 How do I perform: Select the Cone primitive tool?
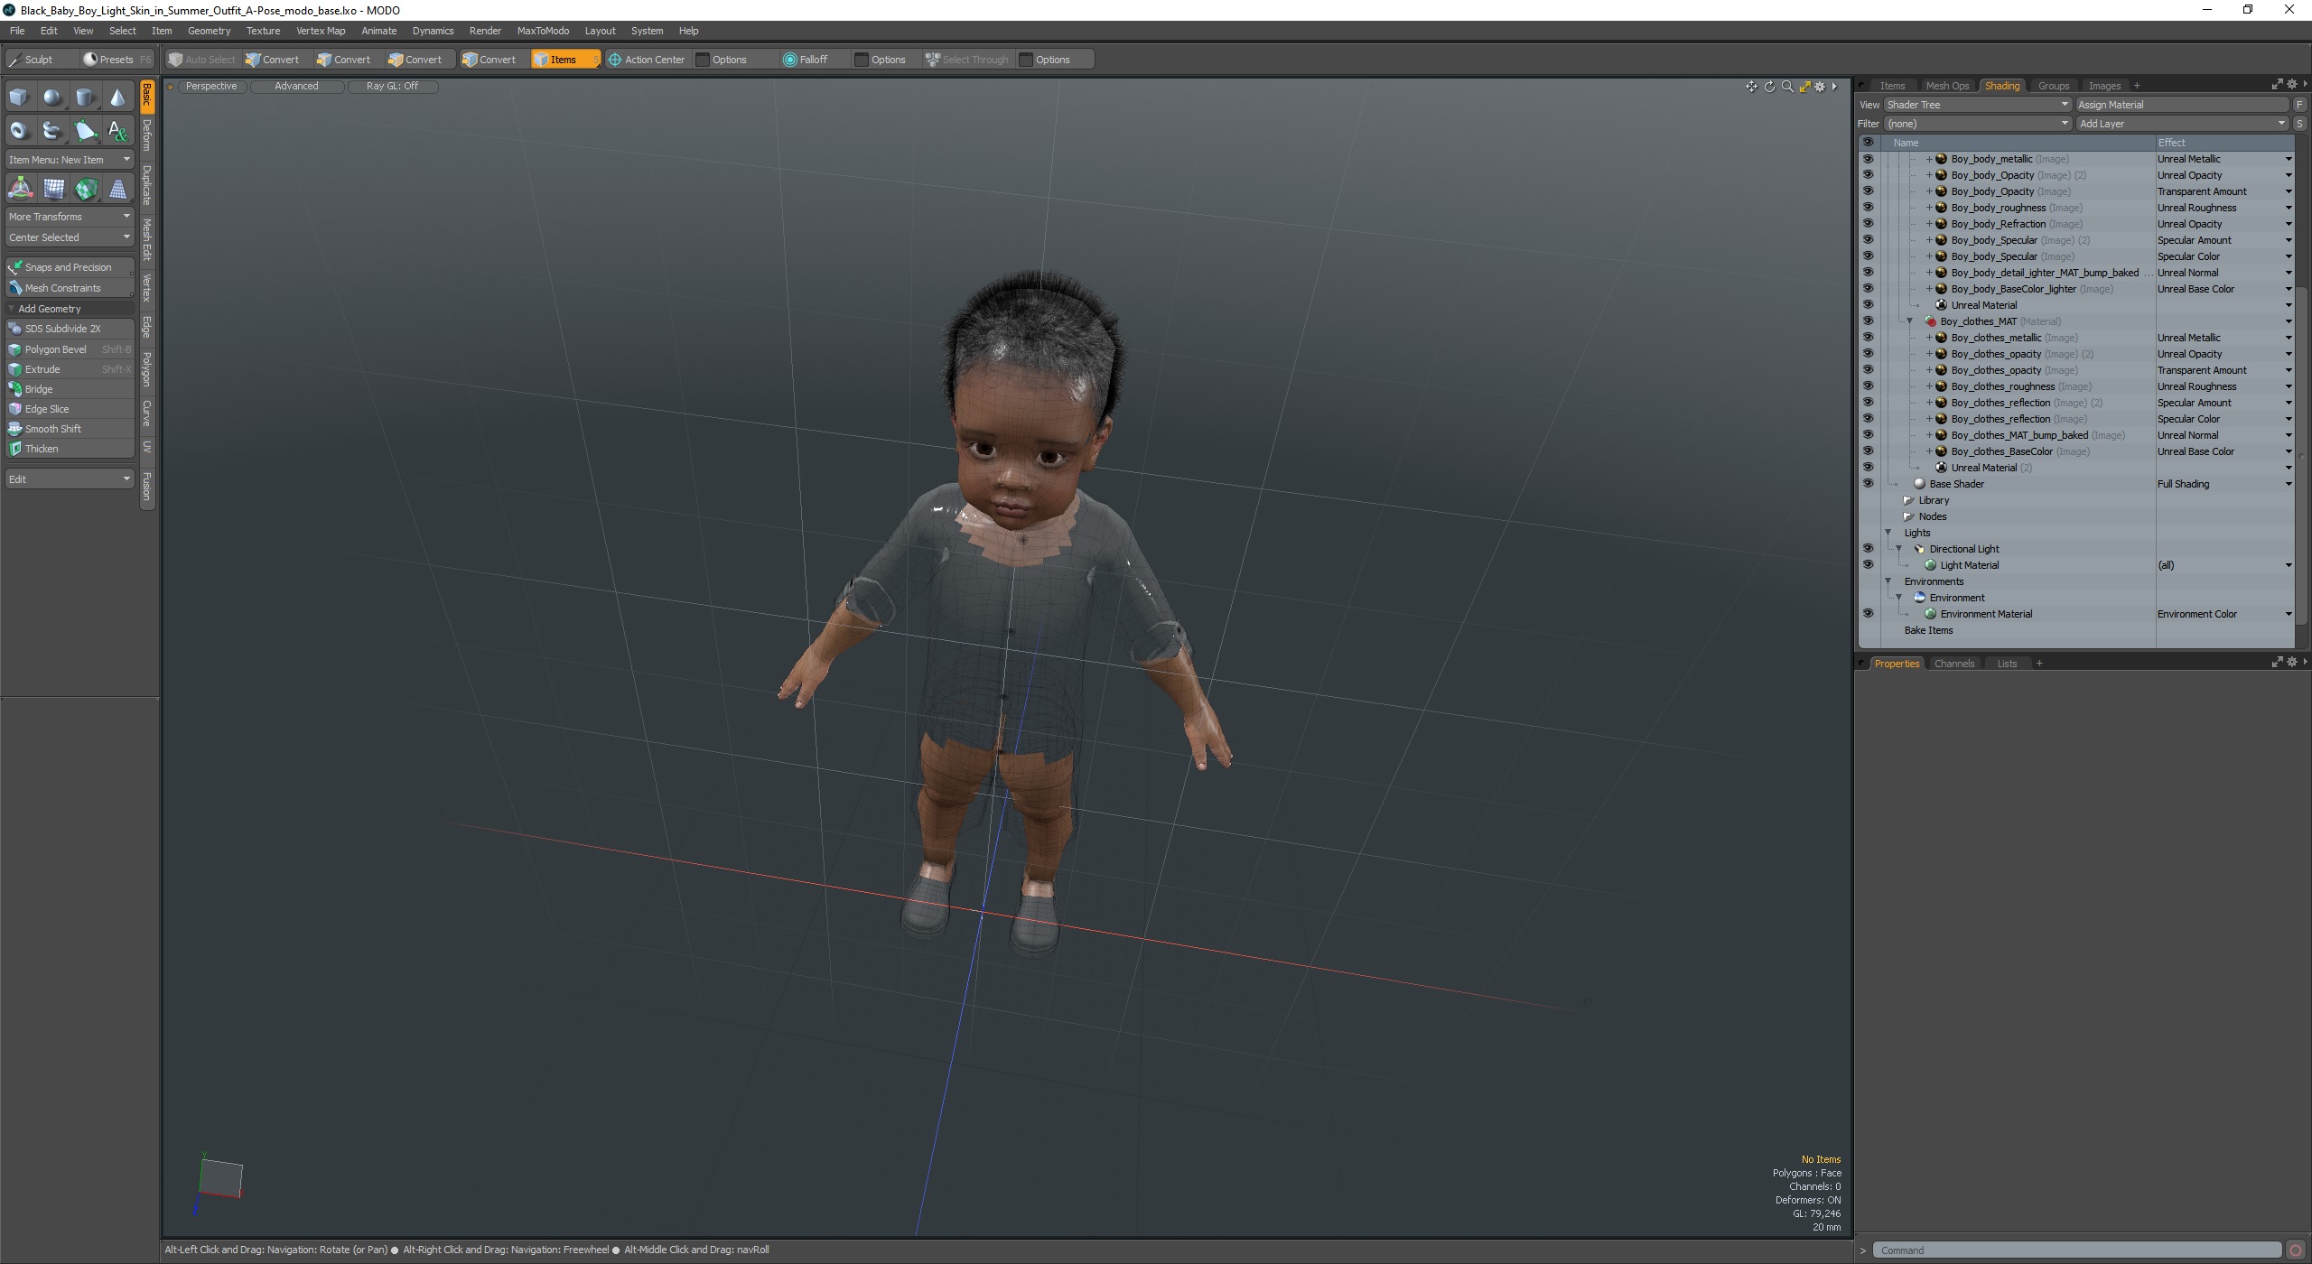(118, 98)
